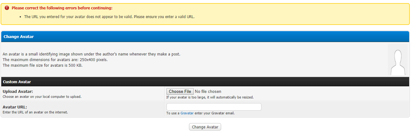Screen dimensions: 412x134
Task: Click the 'enter your Gravatar email' hint text
Action: pyautogui.click(x=214, y=113)
